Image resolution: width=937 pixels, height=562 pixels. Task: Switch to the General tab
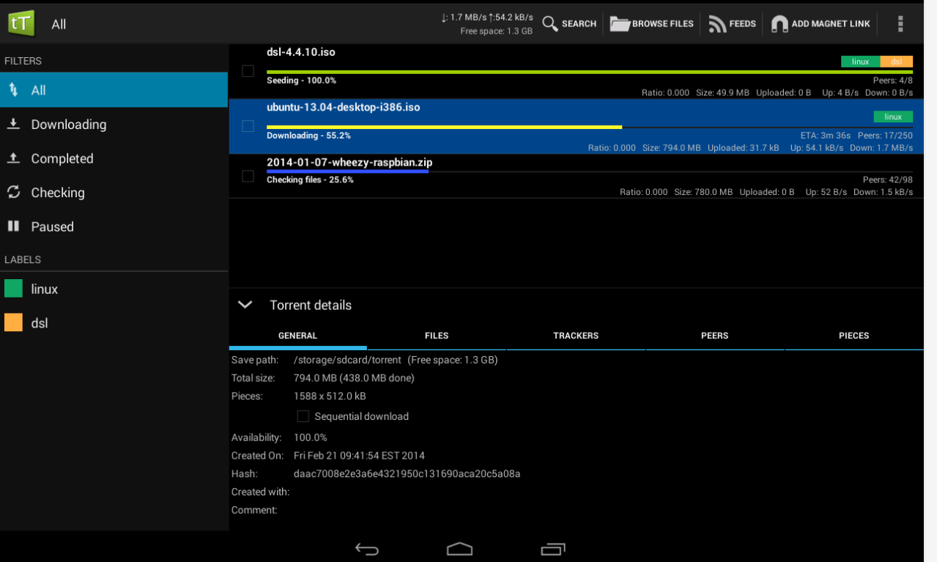[x=297, y=336]
